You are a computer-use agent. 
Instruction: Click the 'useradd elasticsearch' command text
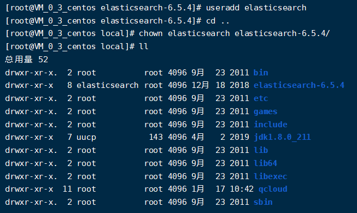click(256, 8)
